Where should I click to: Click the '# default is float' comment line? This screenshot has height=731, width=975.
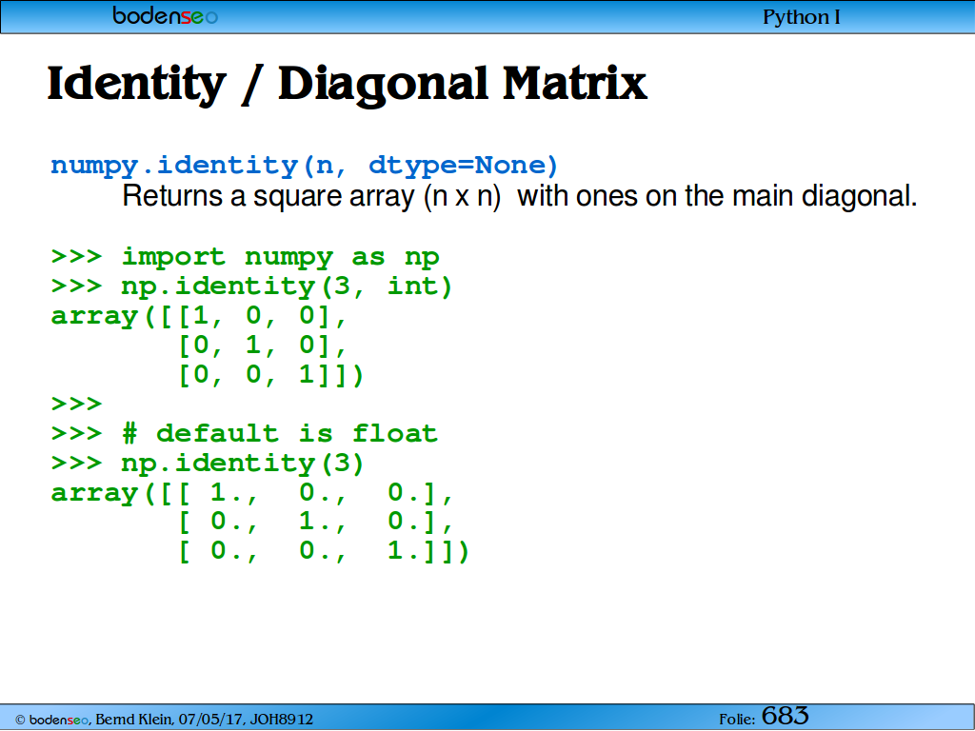[245, 434]
